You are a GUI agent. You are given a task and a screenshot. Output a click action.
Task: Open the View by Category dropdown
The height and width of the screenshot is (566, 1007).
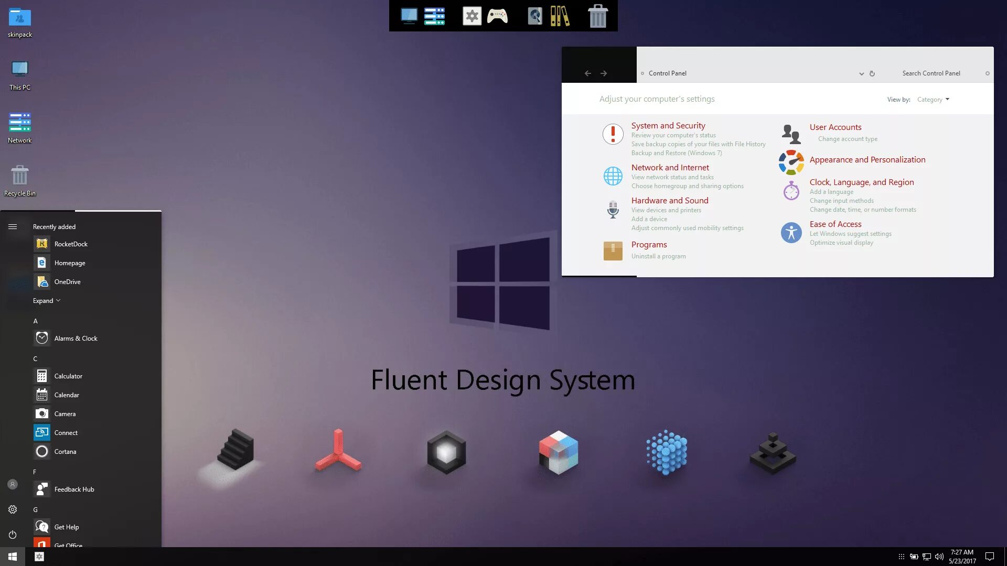[x=933, y=100]
